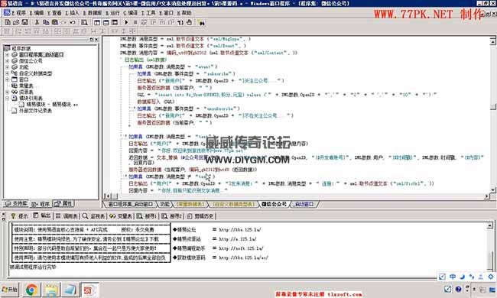Switch to the 属性 panel tab
The height and width of the screenshot is (298, 497).
tap(63, 203)
